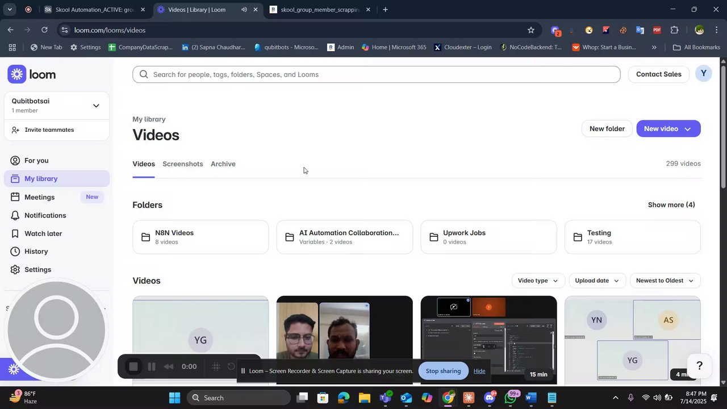Screen dimensions: 727x409
Task: Click the New folder button
Action: (x=607, y=129)
